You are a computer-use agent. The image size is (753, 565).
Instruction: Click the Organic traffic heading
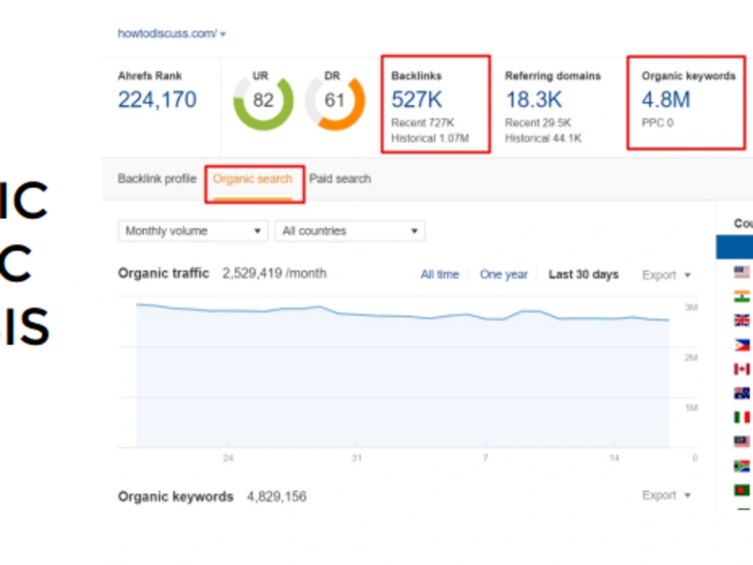pos(163,273)
